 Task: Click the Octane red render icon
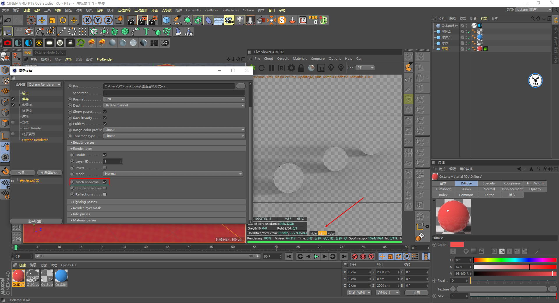pos(8,43)
